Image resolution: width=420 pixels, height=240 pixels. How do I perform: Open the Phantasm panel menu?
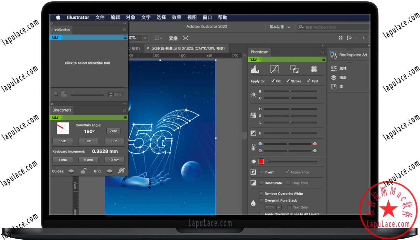click(x=323, y=52)
